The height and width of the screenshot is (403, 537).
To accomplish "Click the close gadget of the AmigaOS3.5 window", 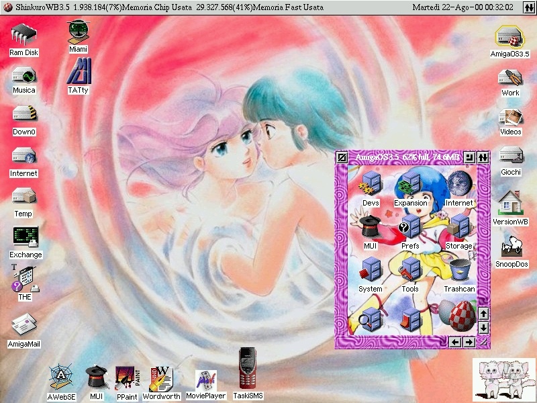I will (342, 158).
